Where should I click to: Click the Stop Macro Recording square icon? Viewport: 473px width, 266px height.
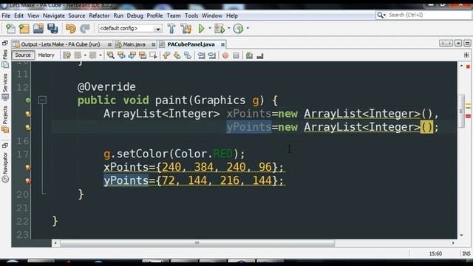point(236,55)
